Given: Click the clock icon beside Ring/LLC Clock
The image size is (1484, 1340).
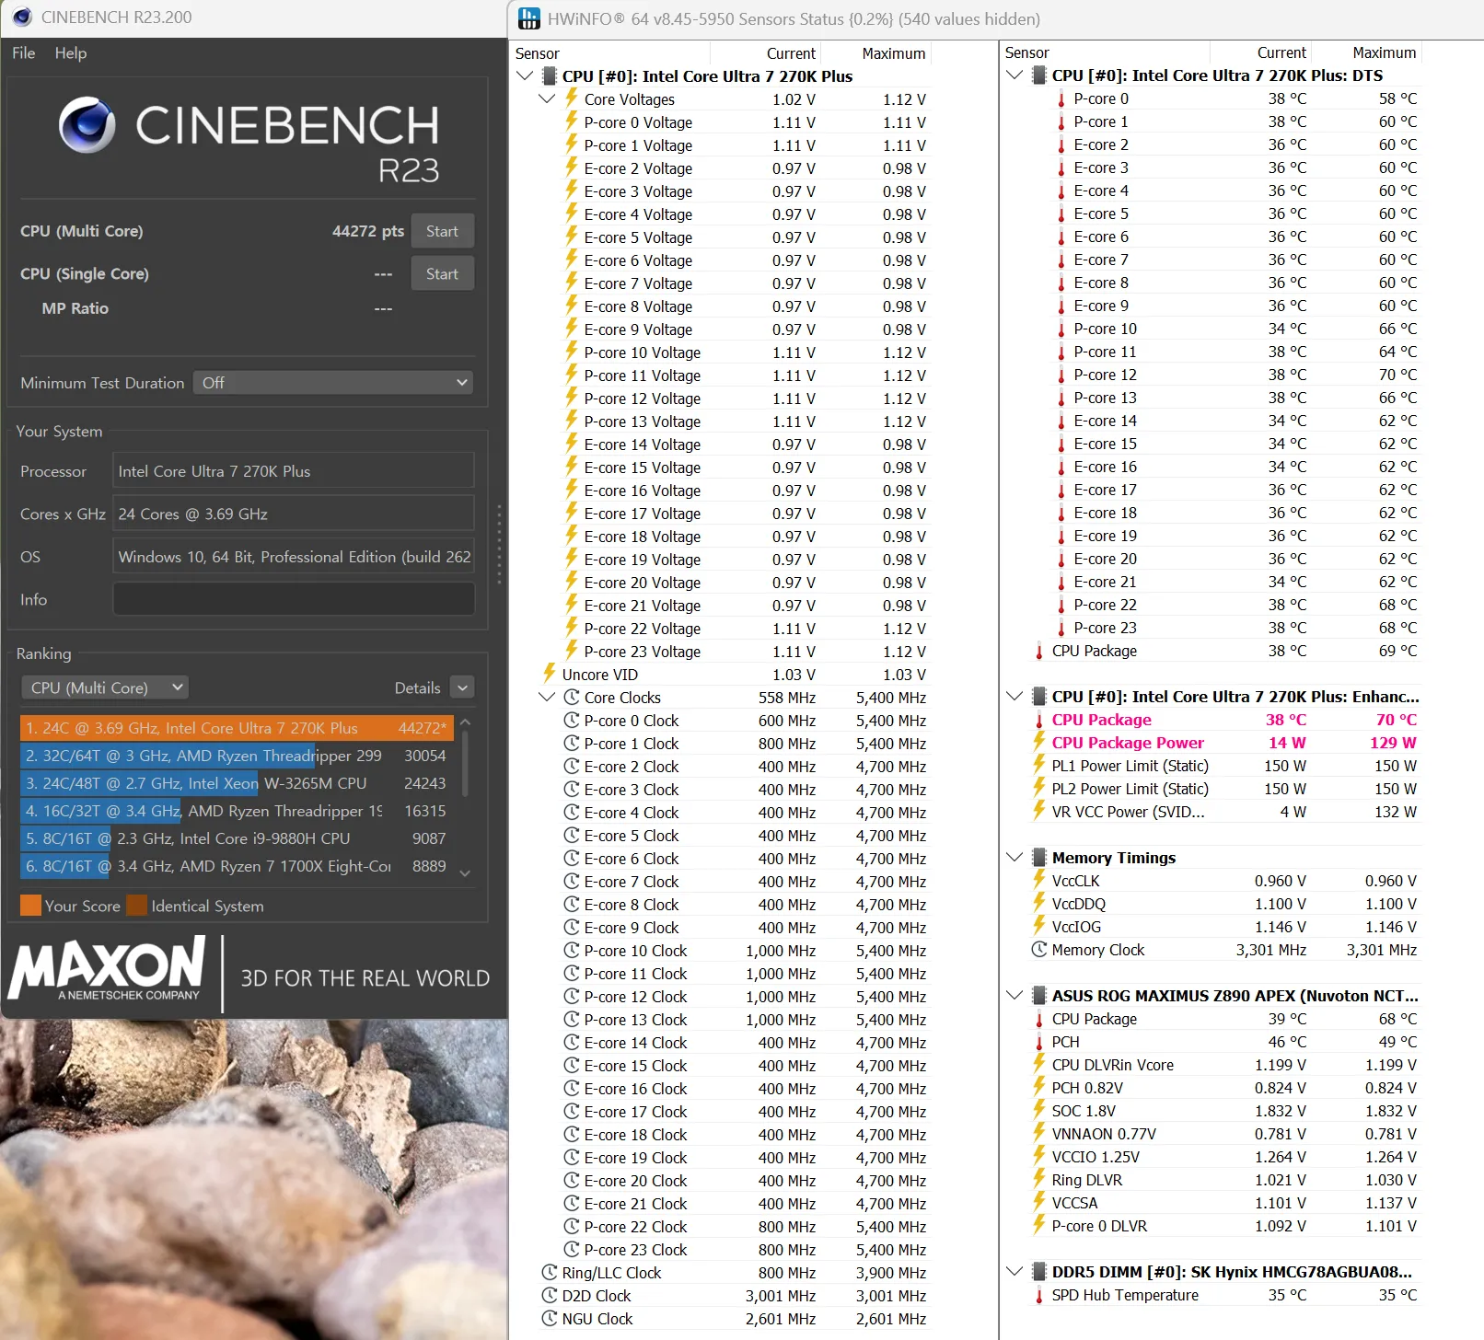Looking at the screenshot, I should pos(549,1273).
